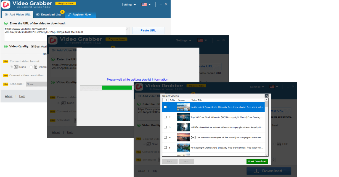Screen dimensions: 339x177
Task: Click Video Grabber logo in top-left window
Action: 6,4
